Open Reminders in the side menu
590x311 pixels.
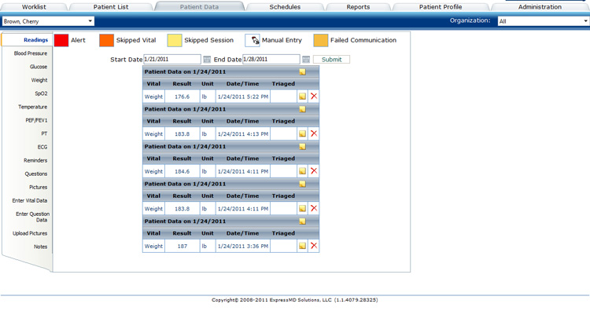(x=35, y=160)
